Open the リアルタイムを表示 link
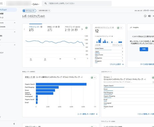Viewport: 154px width, 127px height. [117, 64]
